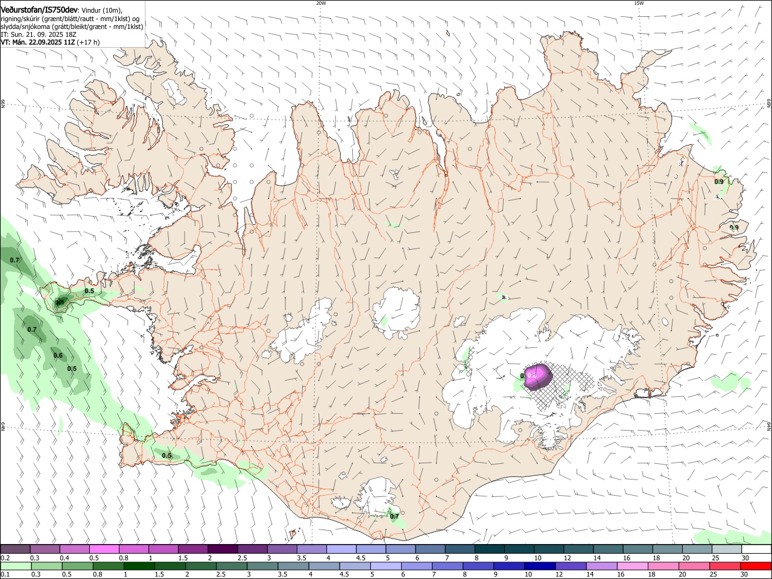Pick the red 30 swatch in rain scale
Image resolution: width=772 pixels, height=579 pixels.
pyautogui.click(x=756, y=566)
